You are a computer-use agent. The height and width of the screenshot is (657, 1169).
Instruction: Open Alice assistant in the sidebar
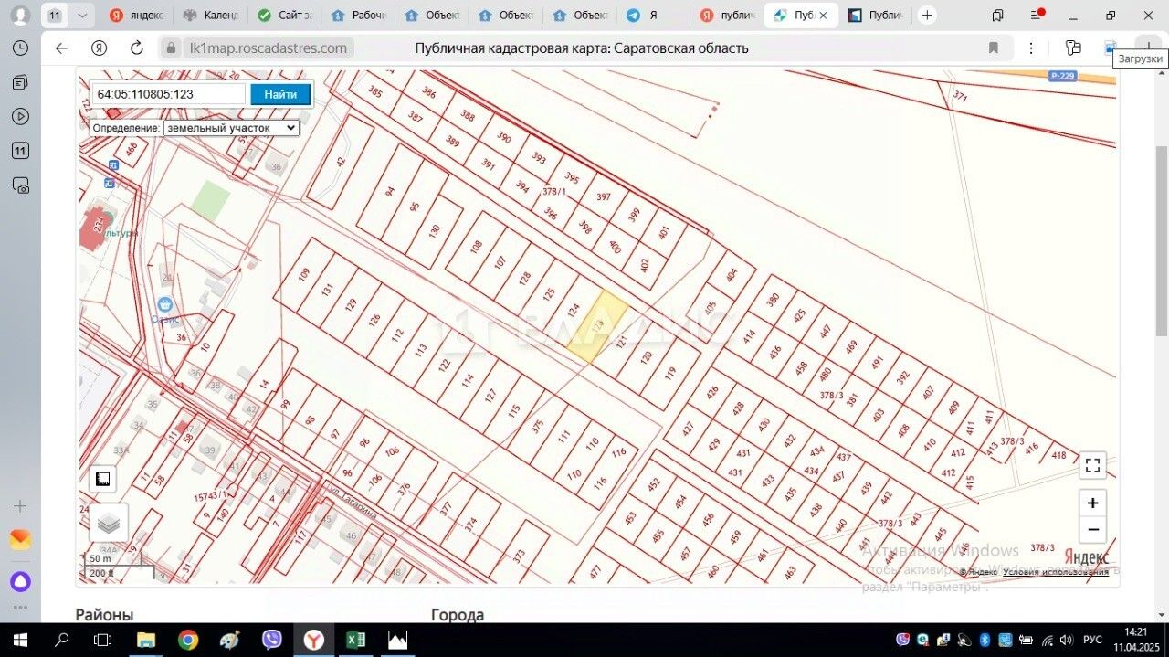click(20, 582)
